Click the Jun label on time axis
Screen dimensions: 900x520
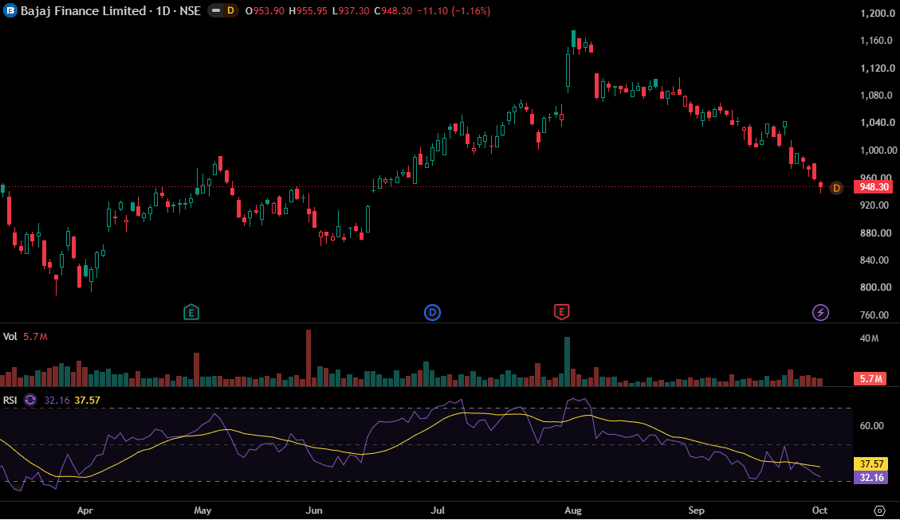(x=314, y=510)
